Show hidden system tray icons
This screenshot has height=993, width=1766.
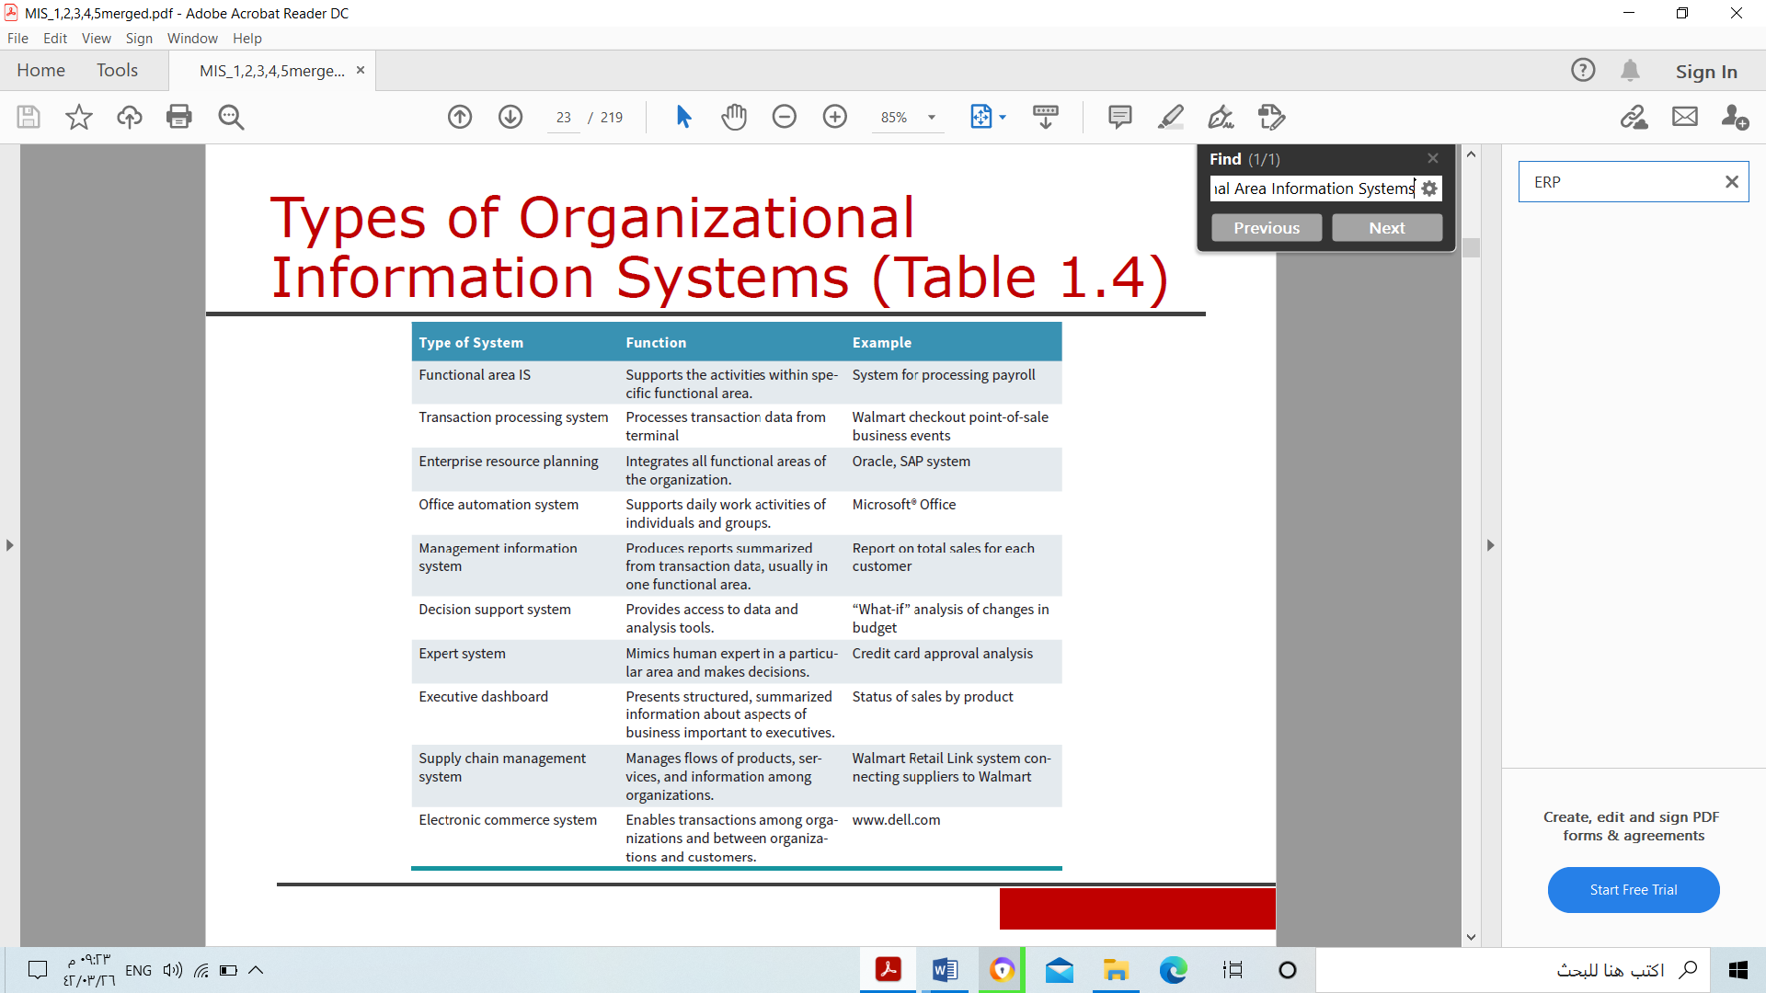[x=256, y=970]
